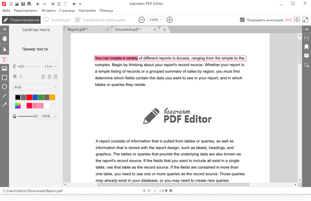The width and height of the screenshot is (311, 201).
Task: Open Comments panel in right sidebar
Action: point(306,56)
